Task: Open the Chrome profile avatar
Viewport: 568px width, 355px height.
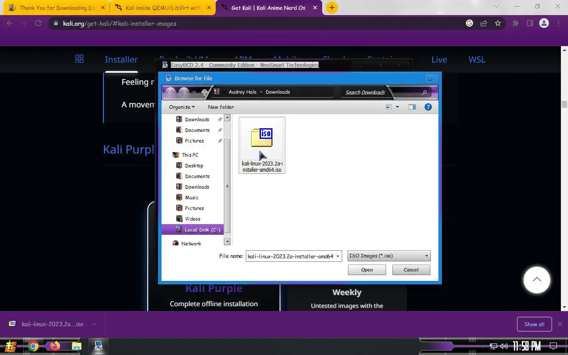Action: point(544,24)
